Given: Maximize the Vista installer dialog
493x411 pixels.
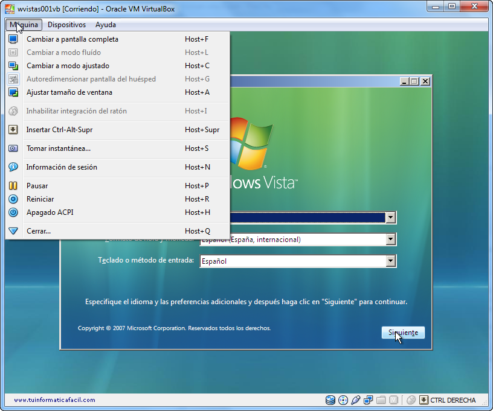Looking at the screenshot, I should (x=414, y=81).
